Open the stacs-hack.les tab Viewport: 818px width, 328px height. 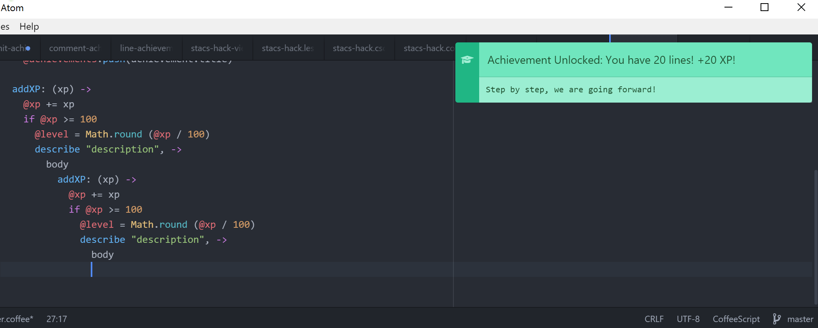[288, 48]
